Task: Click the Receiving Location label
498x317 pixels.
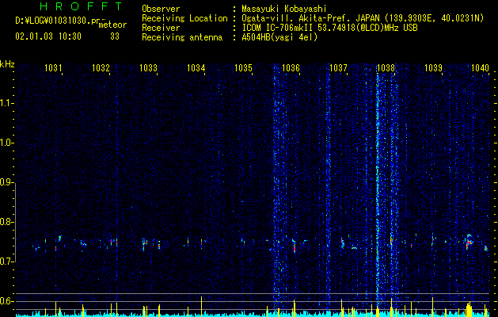Action: coord(184,18)
